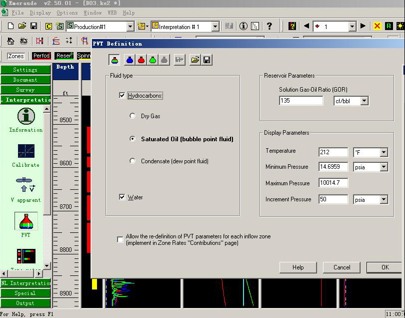Open the Production#1 dropdown in toolbar
405x318 pixels.
(130, 27)
